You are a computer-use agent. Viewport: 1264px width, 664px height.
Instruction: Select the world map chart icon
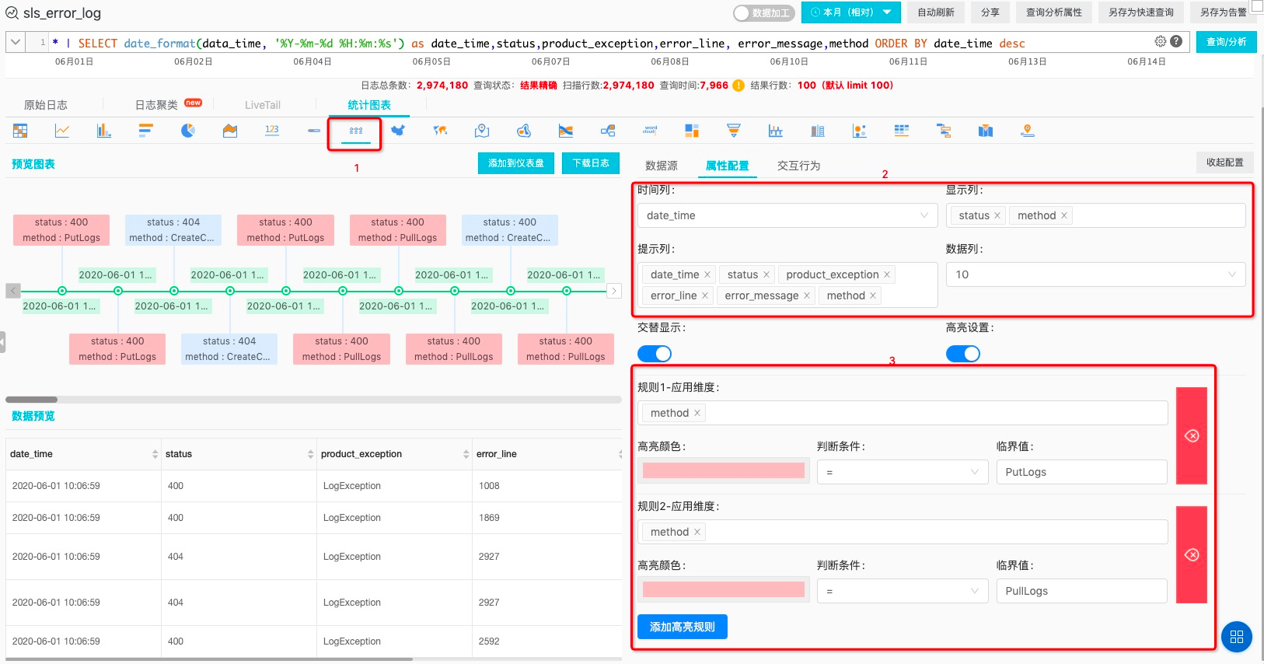click(440, 131)
